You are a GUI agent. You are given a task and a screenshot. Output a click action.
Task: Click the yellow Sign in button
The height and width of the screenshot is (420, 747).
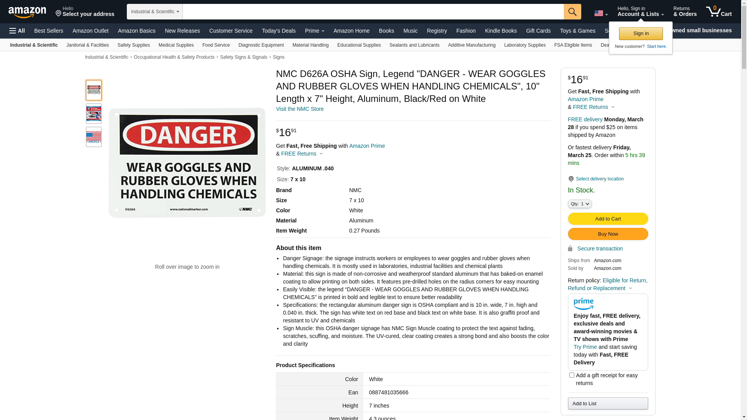pyautogui.click(x=641, y=33)
